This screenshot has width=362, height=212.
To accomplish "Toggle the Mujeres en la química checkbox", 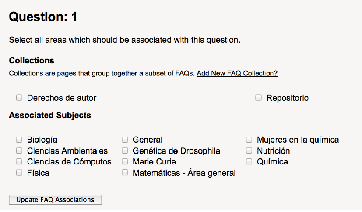I will 249,140.
